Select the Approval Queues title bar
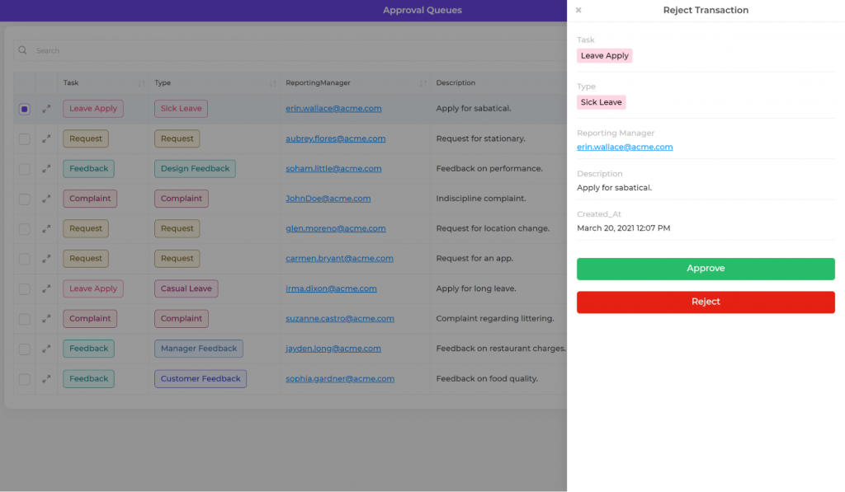845x492 pixels. click(422, 11)
